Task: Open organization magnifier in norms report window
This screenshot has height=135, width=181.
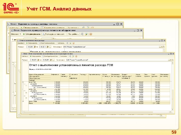Action: click(x=164, y=47)
